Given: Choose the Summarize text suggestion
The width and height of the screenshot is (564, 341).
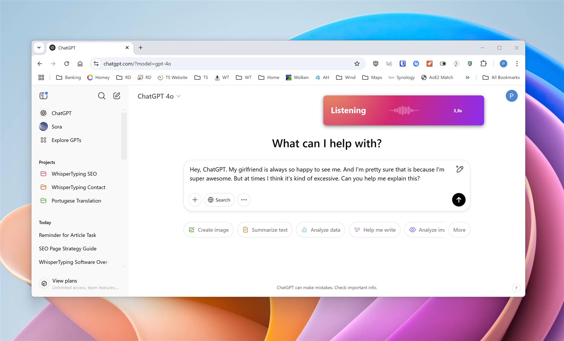Looking at the screenshot, I should tap(265, 230).
